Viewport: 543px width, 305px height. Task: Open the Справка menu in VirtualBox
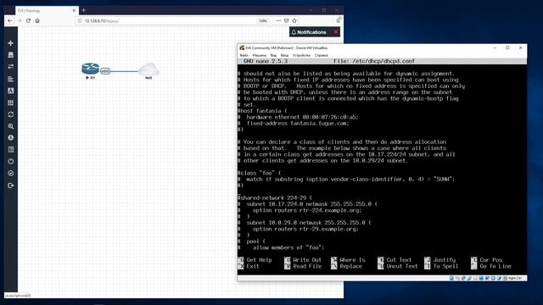(321, 55)
